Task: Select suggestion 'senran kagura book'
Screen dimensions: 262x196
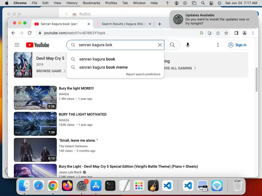Action: click(115, 59)
